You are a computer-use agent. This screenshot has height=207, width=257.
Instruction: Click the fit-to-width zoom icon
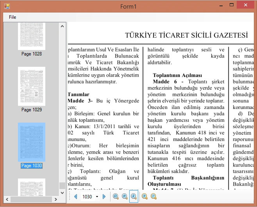coord(125,196)
